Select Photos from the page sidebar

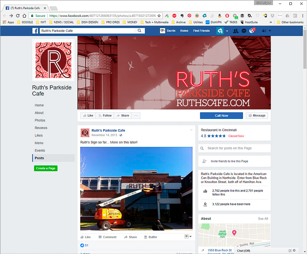tap(40, 120)
